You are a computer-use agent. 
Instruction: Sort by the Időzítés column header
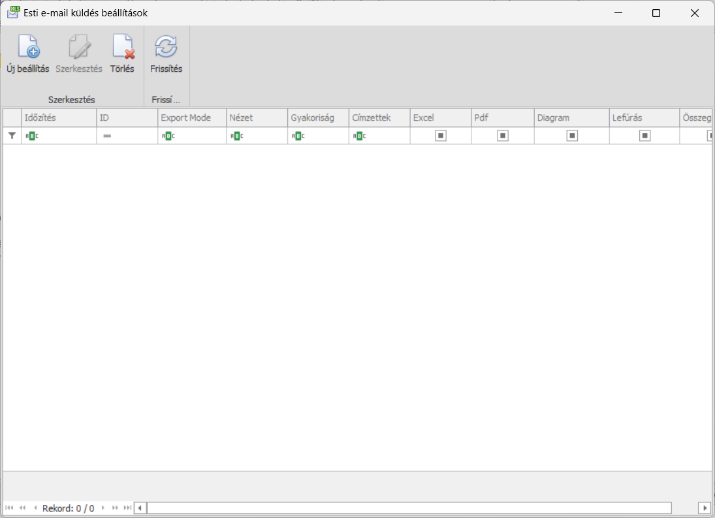(59, 118)
